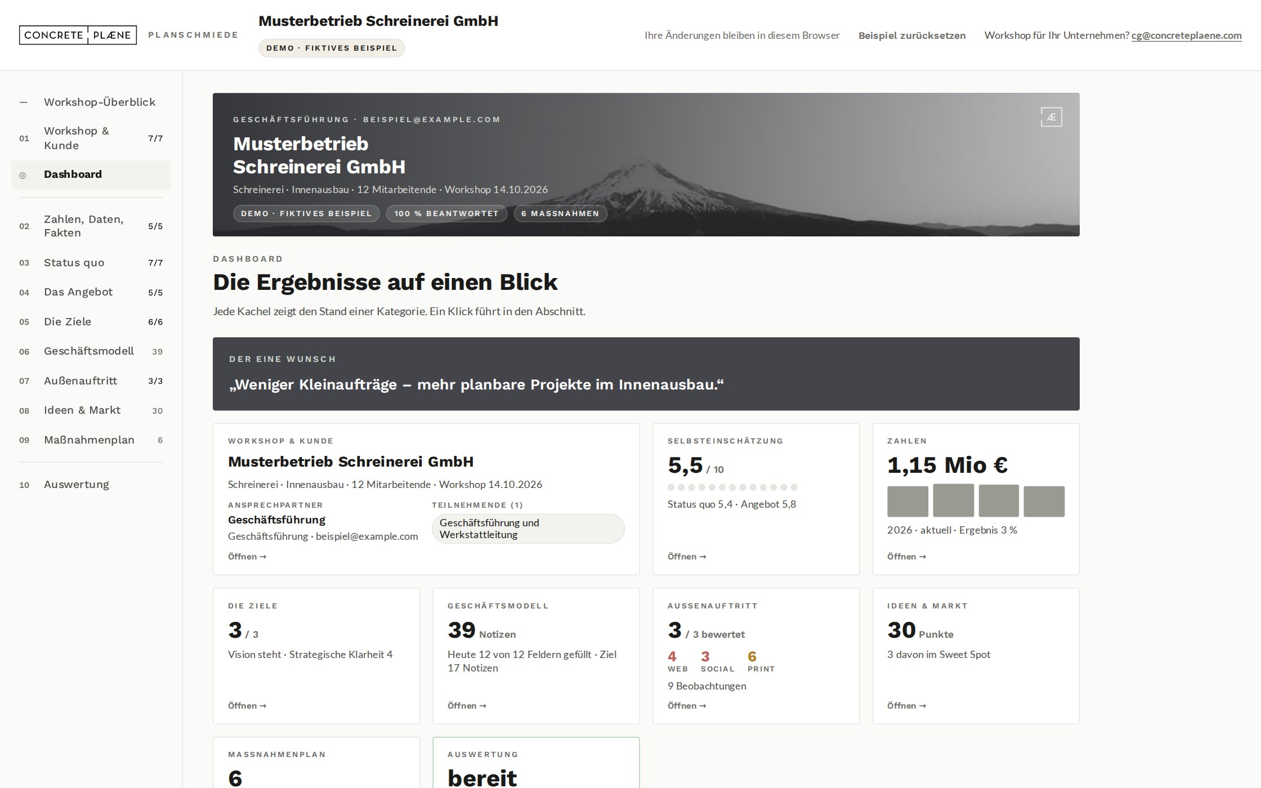Image resolution: width=1261 pixels, height=788 pixels.
Task: Click the 1,15 Mio € value
Action: coord(947,465)
